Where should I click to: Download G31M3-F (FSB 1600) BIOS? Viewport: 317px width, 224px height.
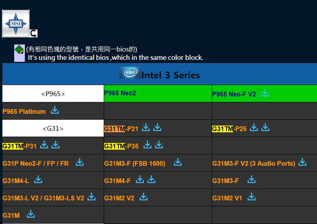pos(178,162)
